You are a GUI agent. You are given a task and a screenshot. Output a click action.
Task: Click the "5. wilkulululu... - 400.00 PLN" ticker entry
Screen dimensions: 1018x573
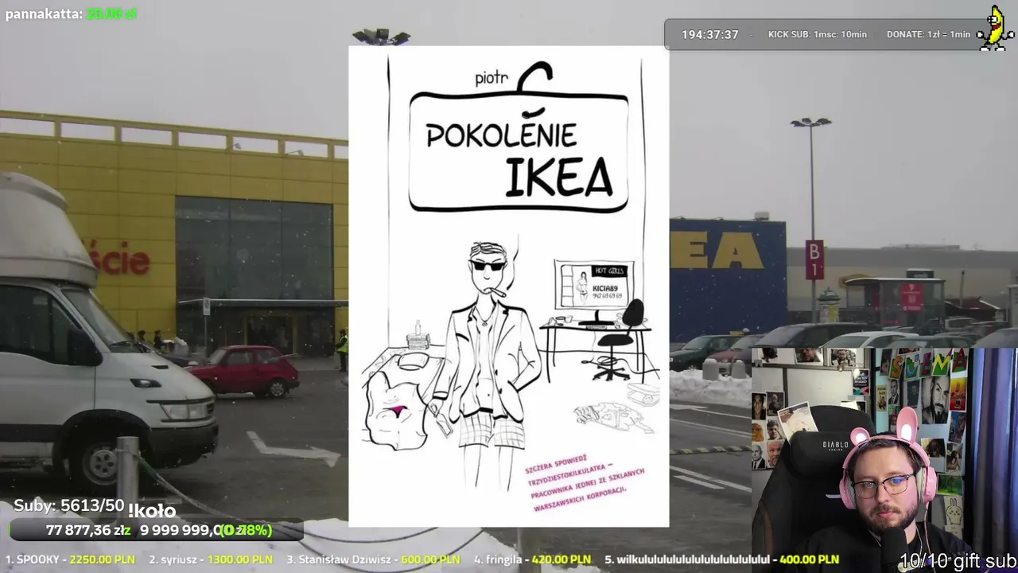721,559
